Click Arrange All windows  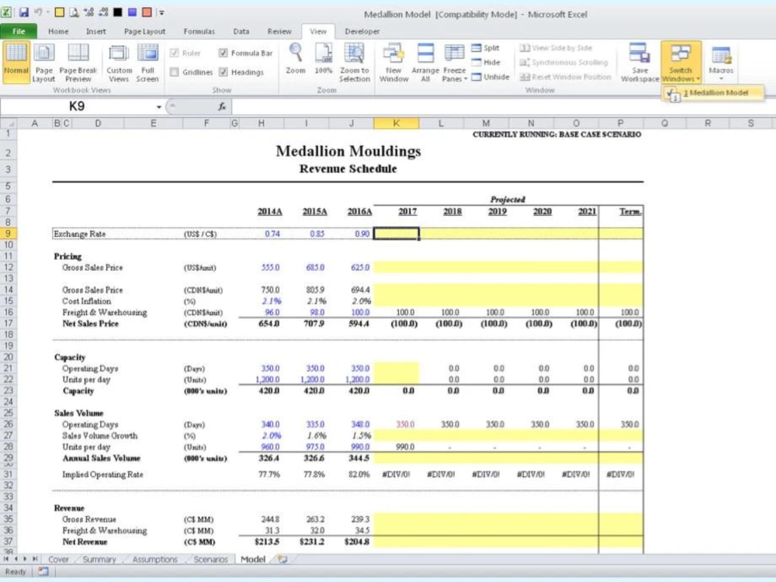tap(425, 61)
